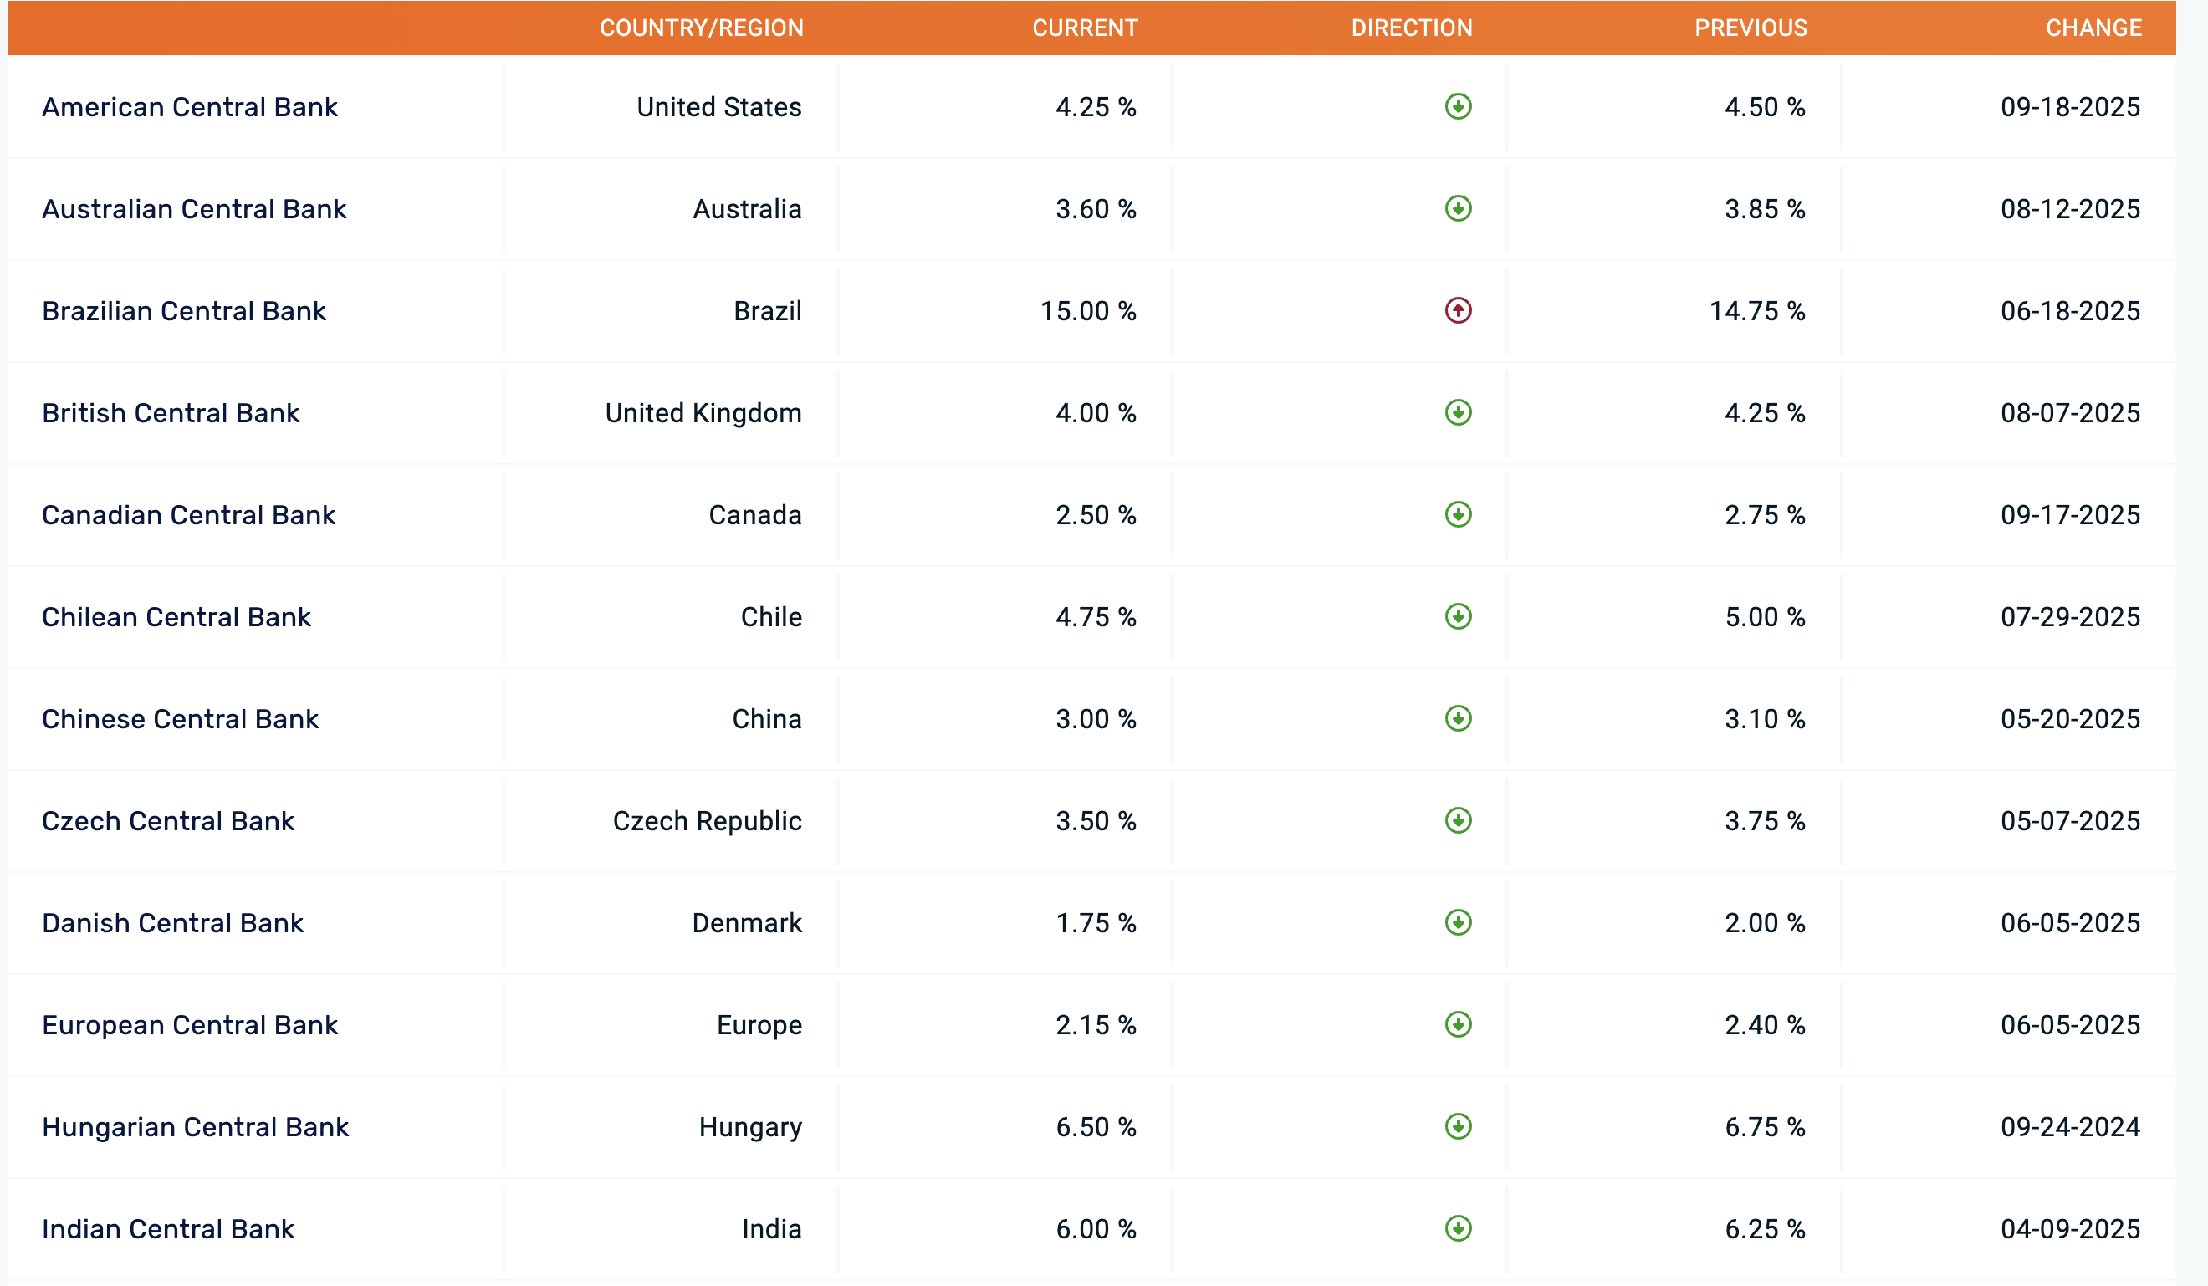Click Hungary's green down-arrow icon
2208x1286 pixels.
pos(1458,1126)
